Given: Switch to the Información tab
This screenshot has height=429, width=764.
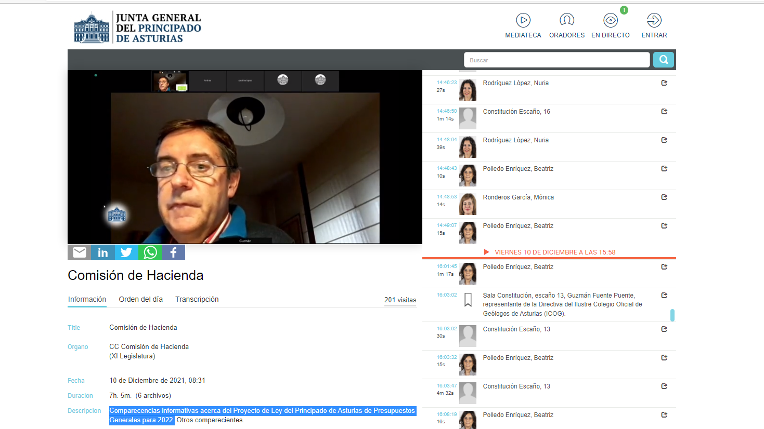Looking at the screenshot, I should [87, 300].
